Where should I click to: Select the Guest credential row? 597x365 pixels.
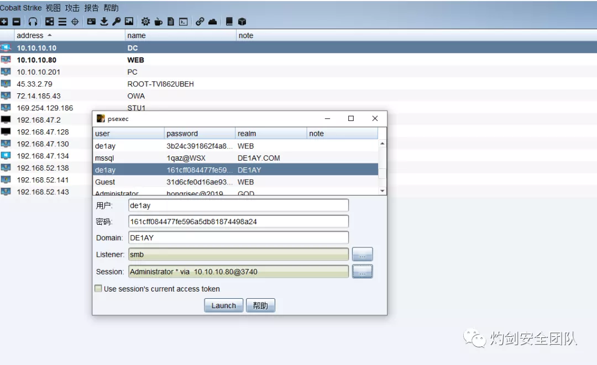tap(235, 182)
